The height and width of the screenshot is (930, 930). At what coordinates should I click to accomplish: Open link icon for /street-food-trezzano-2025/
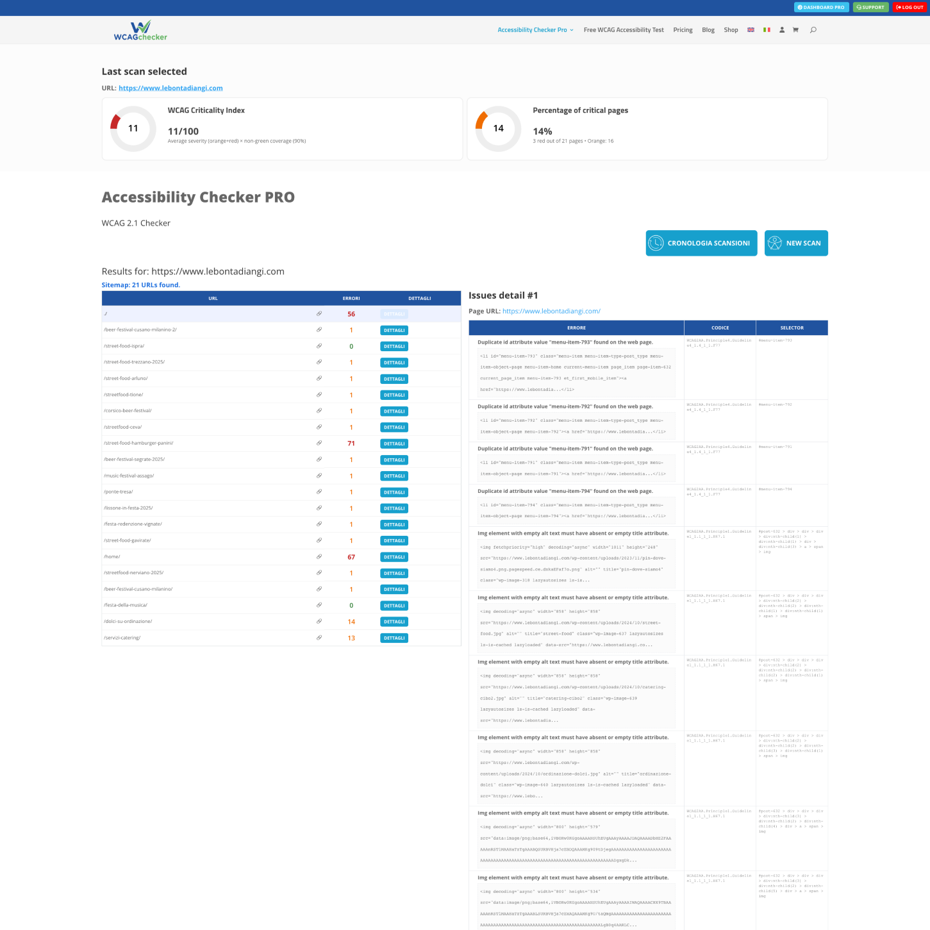319,362
